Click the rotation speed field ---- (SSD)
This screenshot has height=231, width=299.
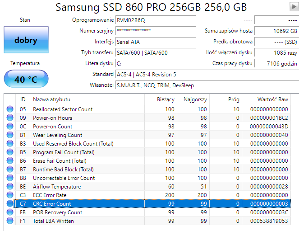276,42
